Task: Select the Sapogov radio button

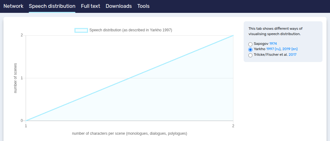Action: (x=250, y=44)
